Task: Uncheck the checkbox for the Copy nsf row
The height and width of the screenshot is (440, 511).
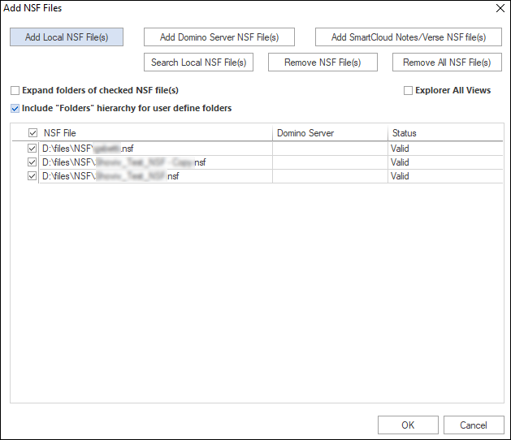Action: pos(32,162)
